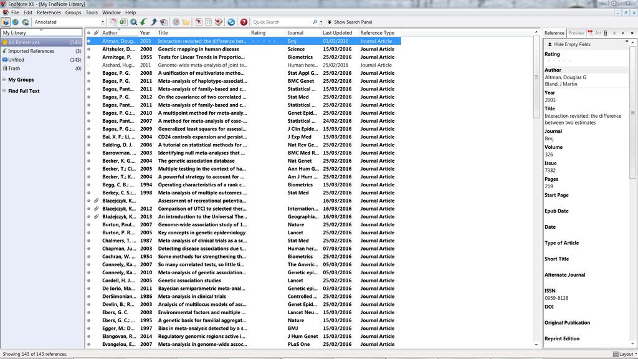
Task: Sort references by Last Updated column header
Action: pyautogui.click(x=339, y=32)
